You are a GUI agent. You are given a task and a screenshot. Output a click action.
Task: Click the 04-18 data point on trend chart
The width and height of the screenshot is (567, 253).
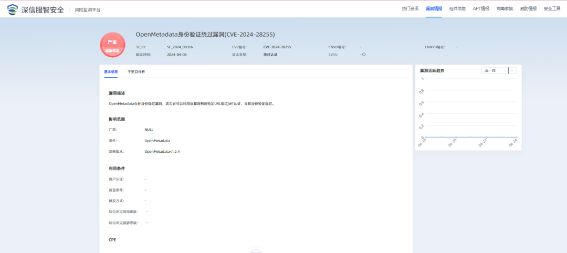(426, 137)
